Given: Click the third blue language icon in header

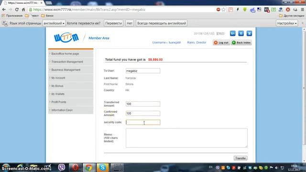Looking at the screenshot, I should (249, 33).
